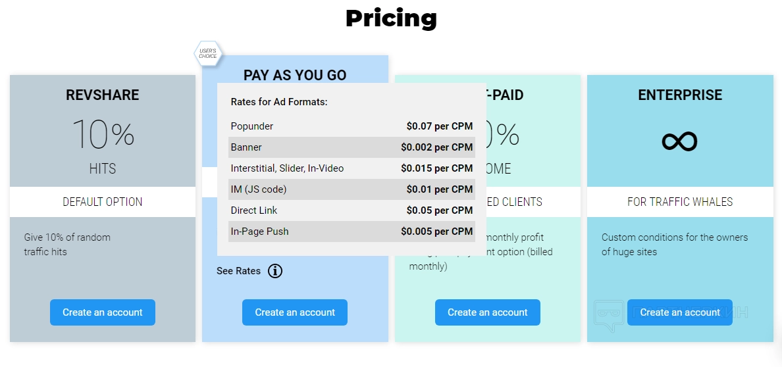782x367 pixels.
Task: Create an account under the Revshare plan
Action: click(x=103, y=312)
